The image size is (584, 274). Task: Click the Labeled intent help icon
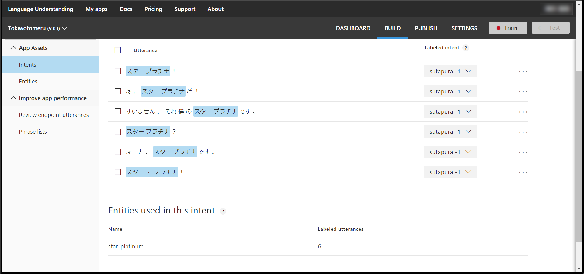[466, 48]
